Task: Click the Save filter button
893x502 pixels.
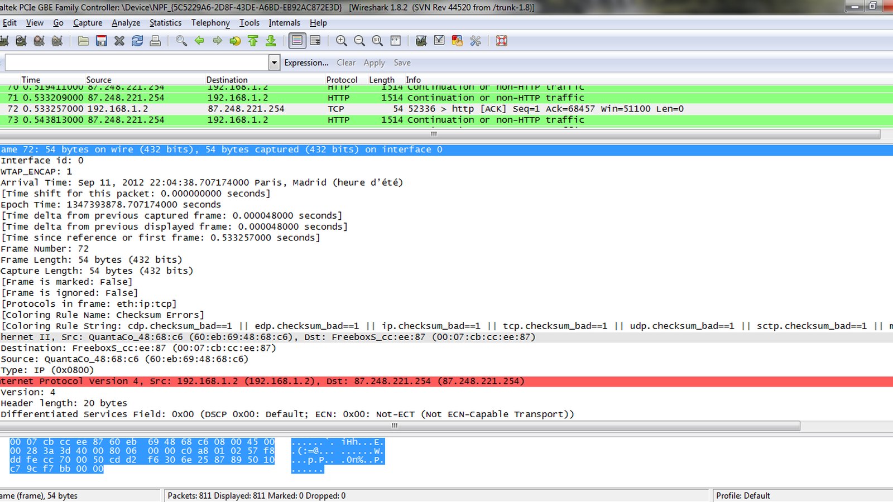Action: point(402,63)
